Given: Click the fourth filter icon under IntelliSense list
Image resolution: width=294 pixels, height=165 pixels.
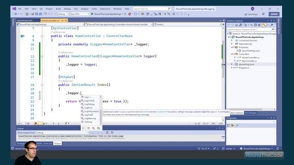Looking at the screenshot, I should [x=98, y=128].
